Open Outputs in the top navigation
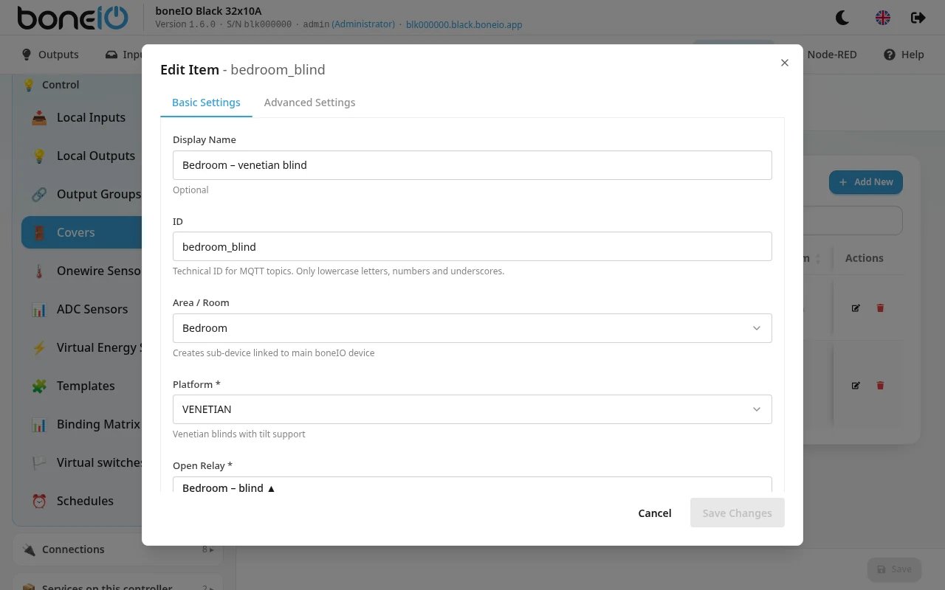This screenshot has width=945, height=590. click(x=50, y=55)
